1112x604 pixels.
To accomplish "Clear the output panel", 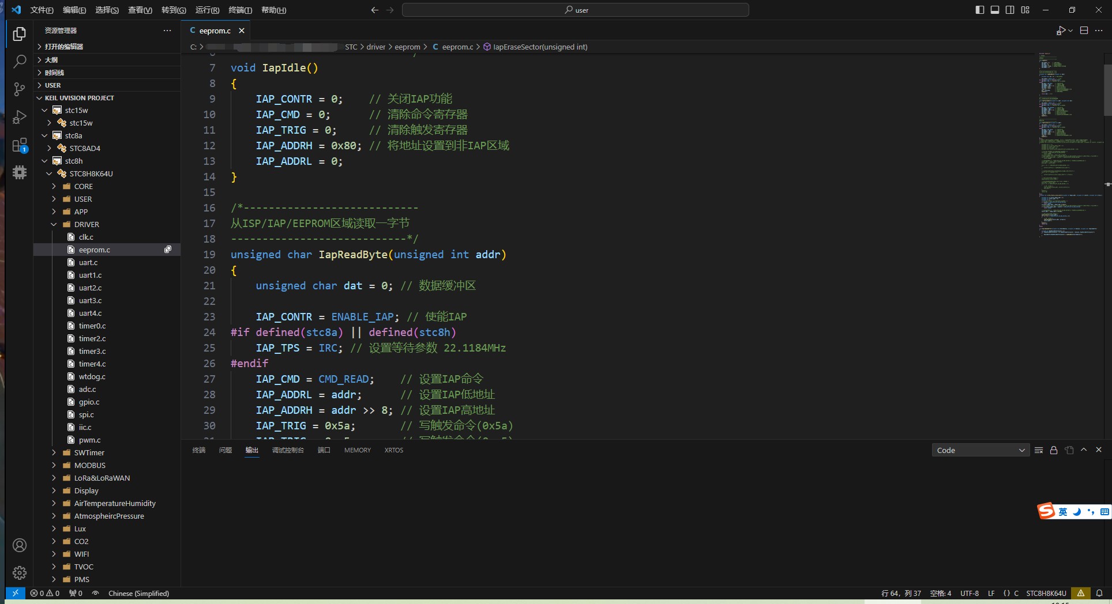I will [x=1039, y=450].
